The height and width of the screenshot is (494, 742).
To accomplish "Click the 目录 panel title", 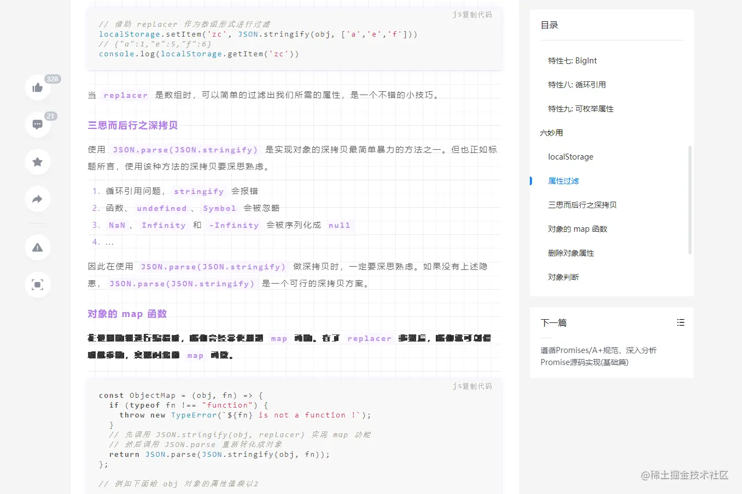I will [x=550, y=25].
